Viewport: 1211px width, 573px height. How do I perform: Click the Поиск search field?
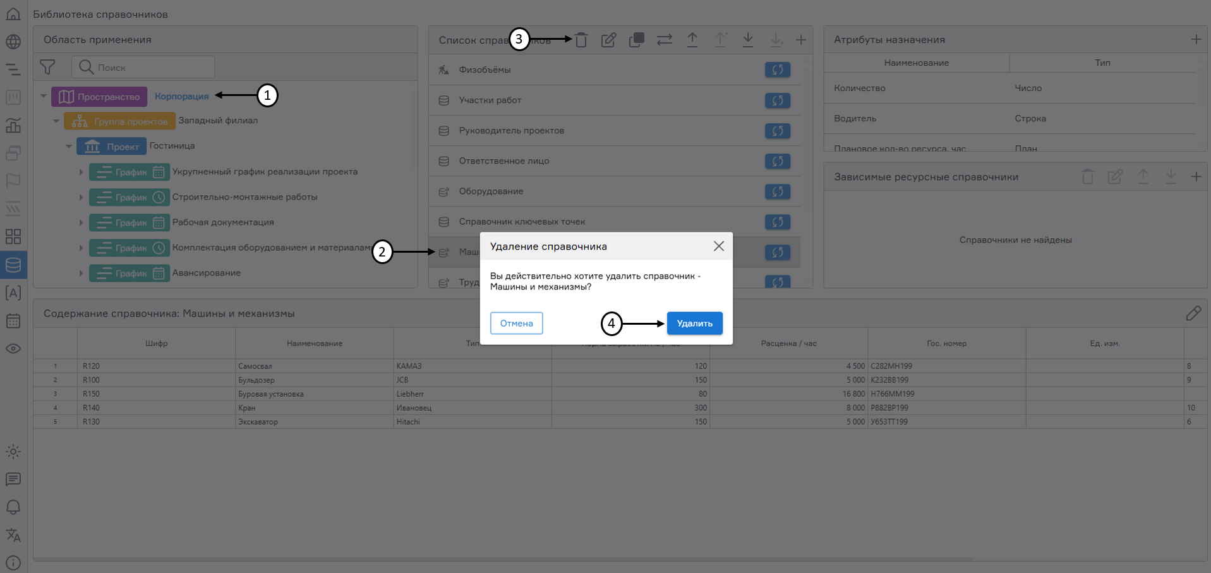(143, 66)
